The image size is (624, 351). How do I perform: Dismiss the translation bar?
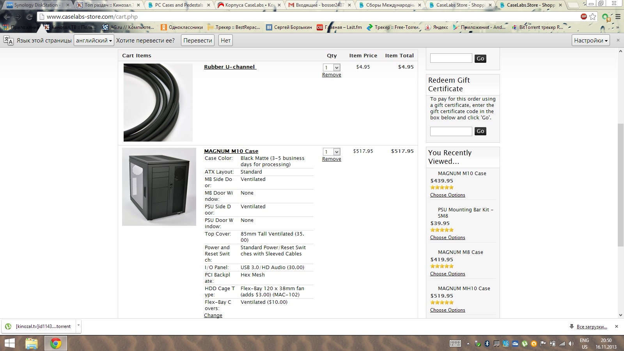click(618, 40)
